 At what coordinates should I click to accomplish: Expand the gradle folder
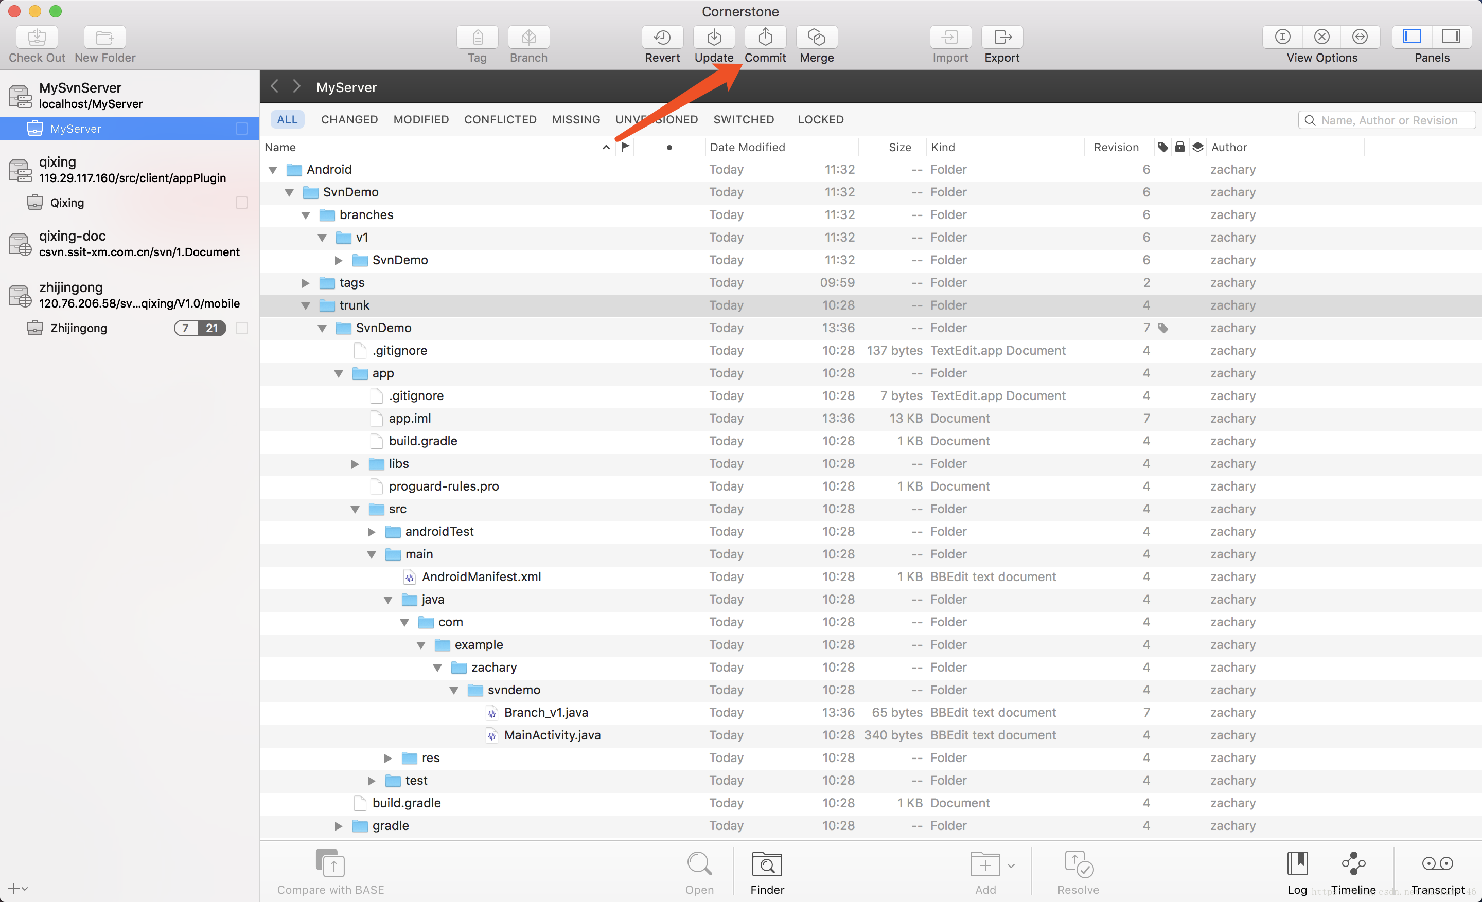[x=339, y=826]
